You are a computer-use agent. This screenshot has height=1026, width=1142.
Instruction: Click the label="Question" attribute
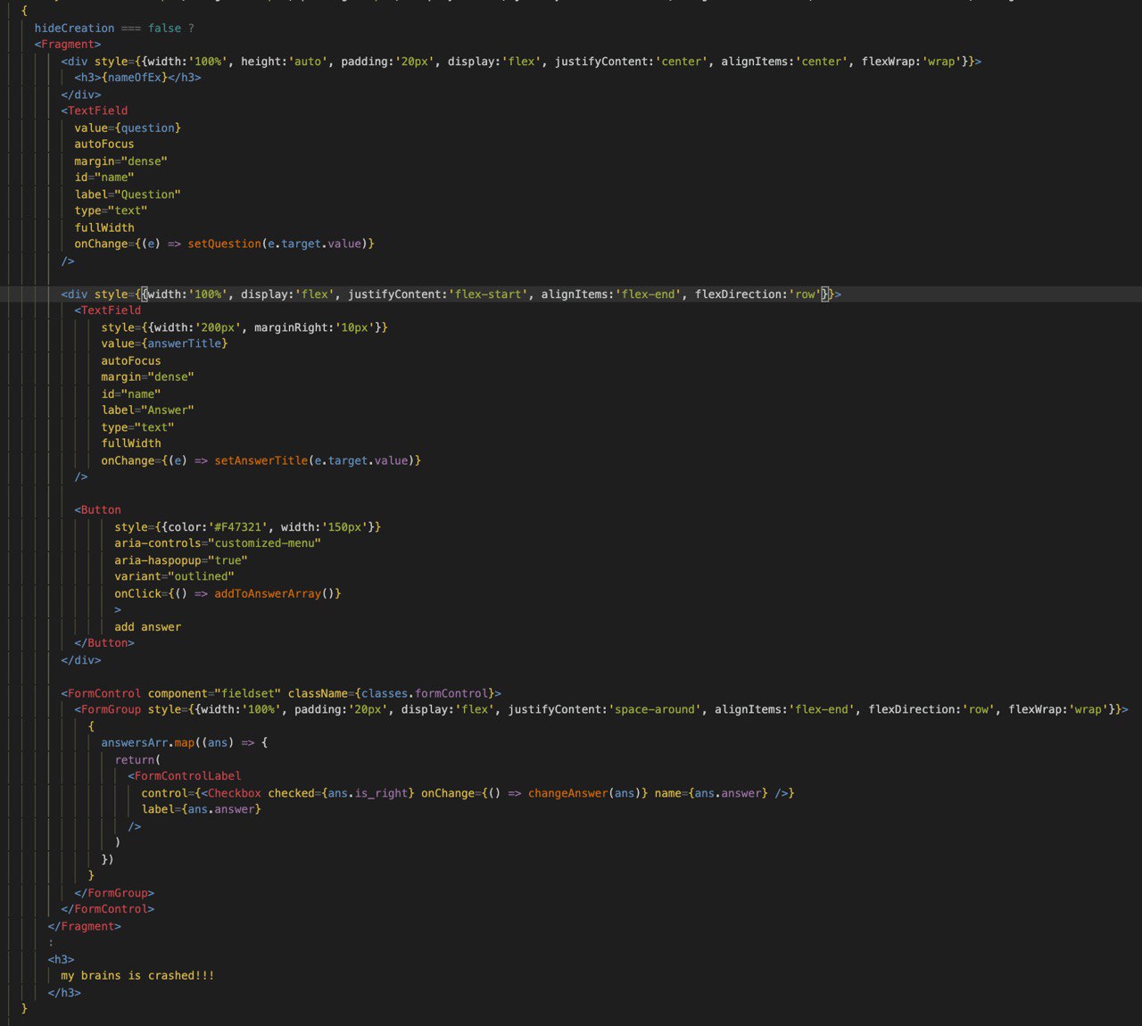pyautogui.click(x=128, y=194)
